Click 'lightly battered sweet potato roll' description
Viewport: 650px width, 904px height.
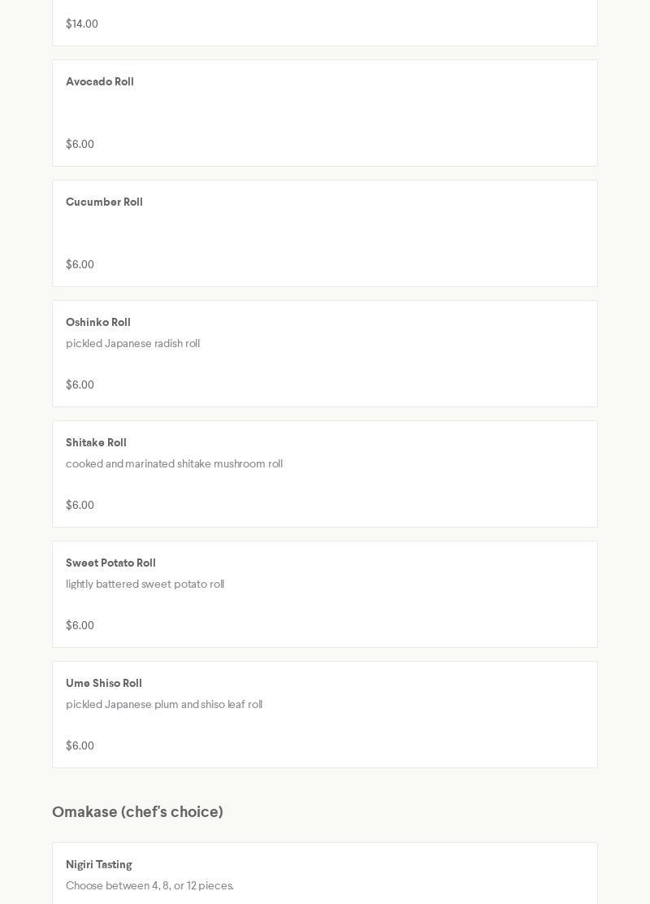(x=145, y=584)
